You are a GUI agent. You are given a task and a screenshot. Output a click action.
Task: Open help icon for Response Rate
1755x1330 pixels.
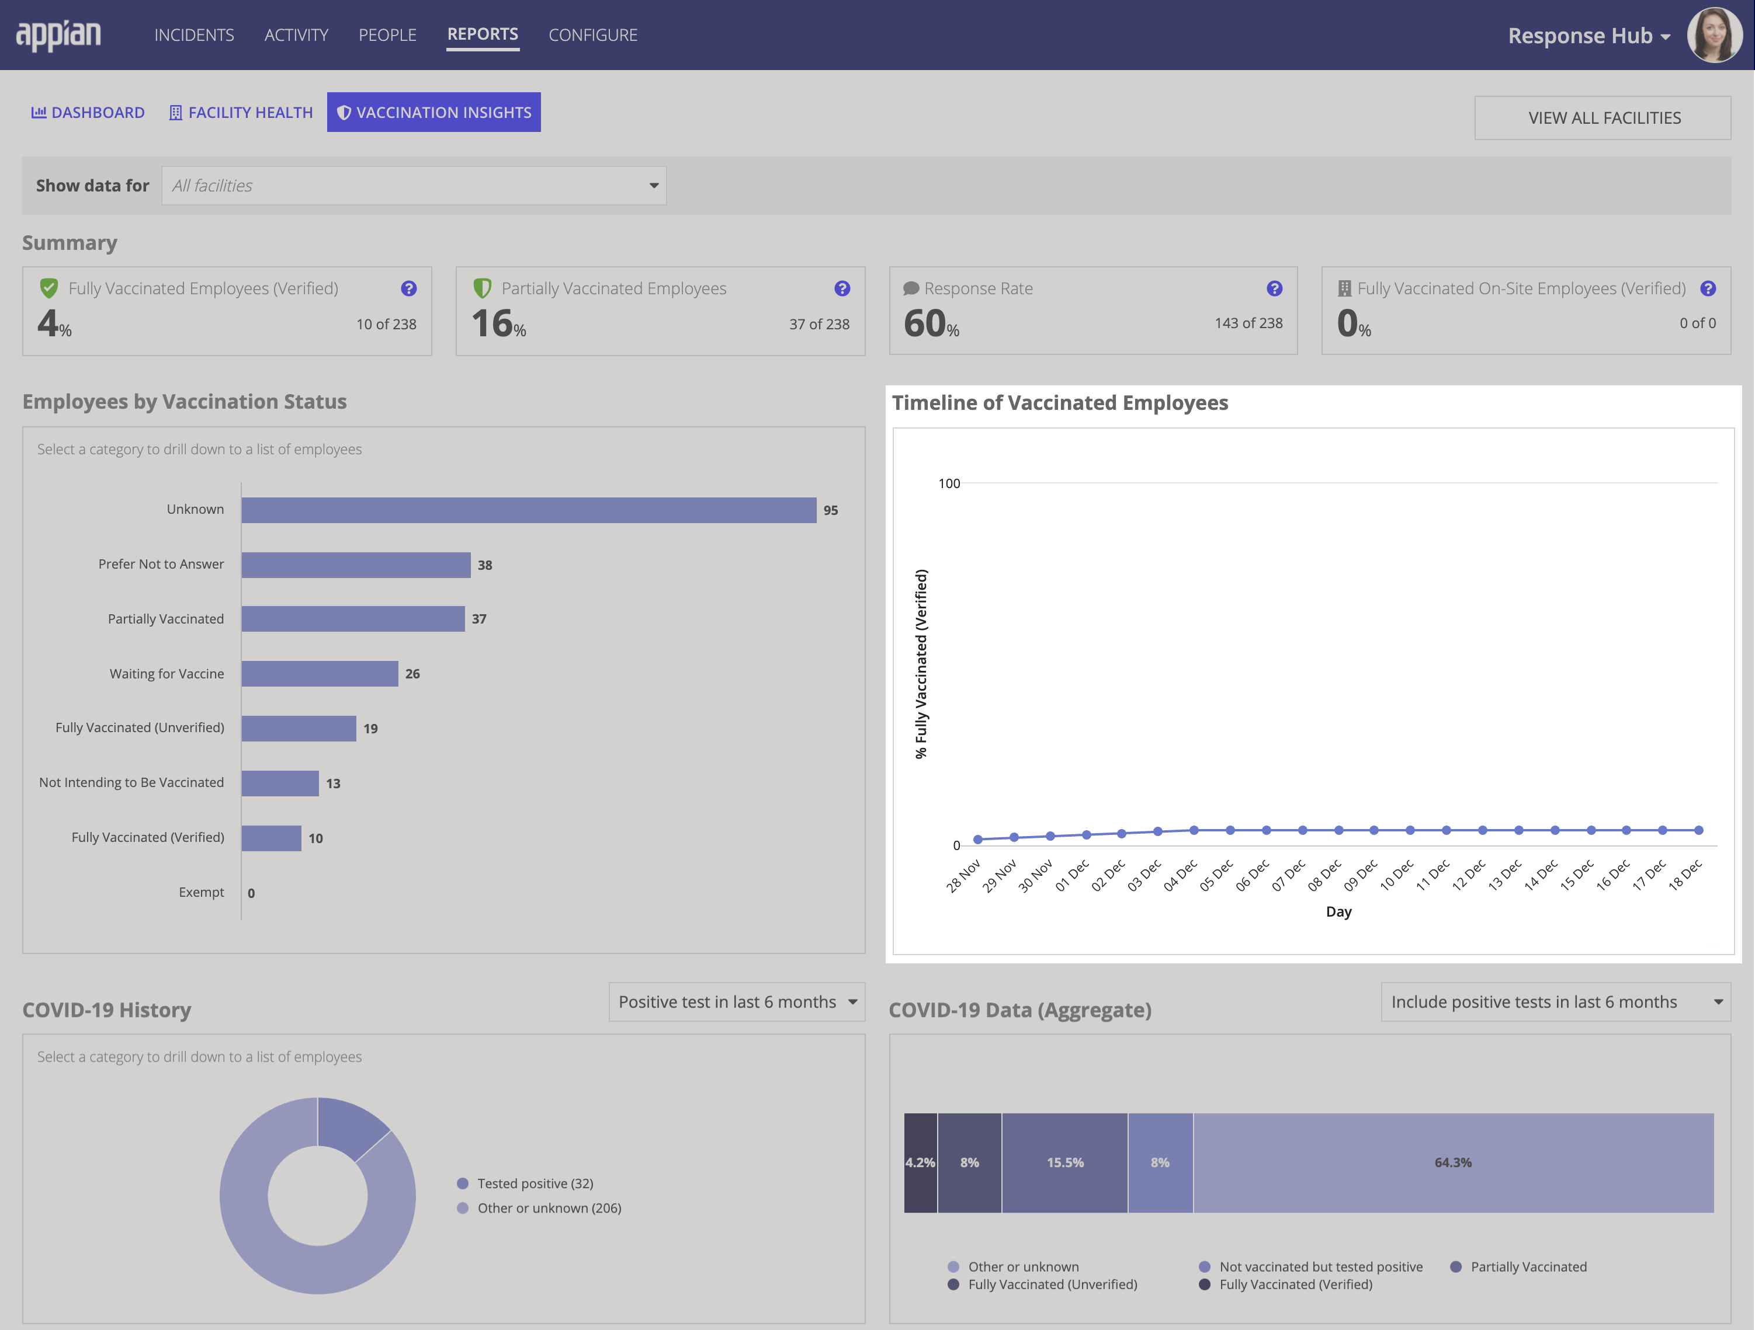[1274, 288]
